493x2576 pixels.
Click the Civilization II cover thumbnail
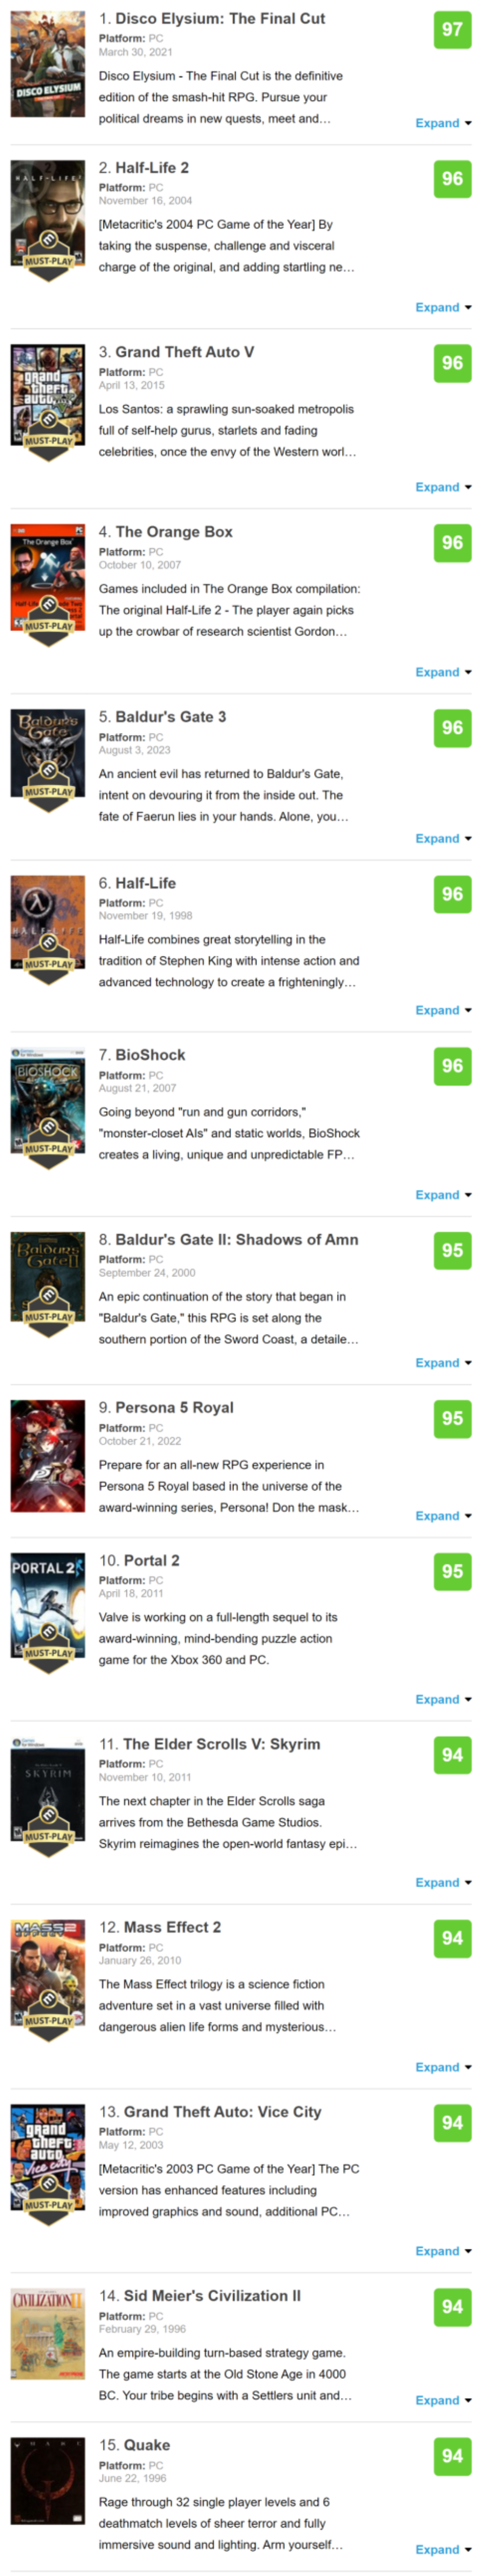pyautogui.click(x=48, y=2335)
